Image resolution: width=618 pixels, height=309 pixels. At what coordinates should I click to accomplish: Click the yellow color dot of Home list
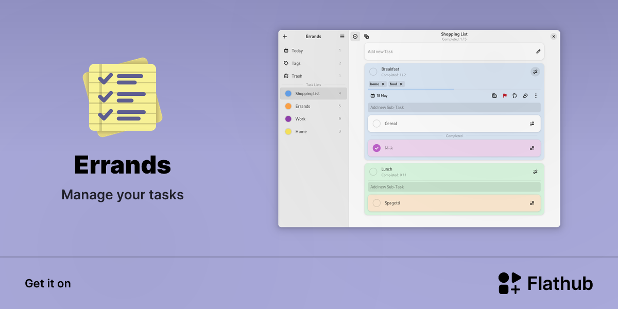coord(288,131)
